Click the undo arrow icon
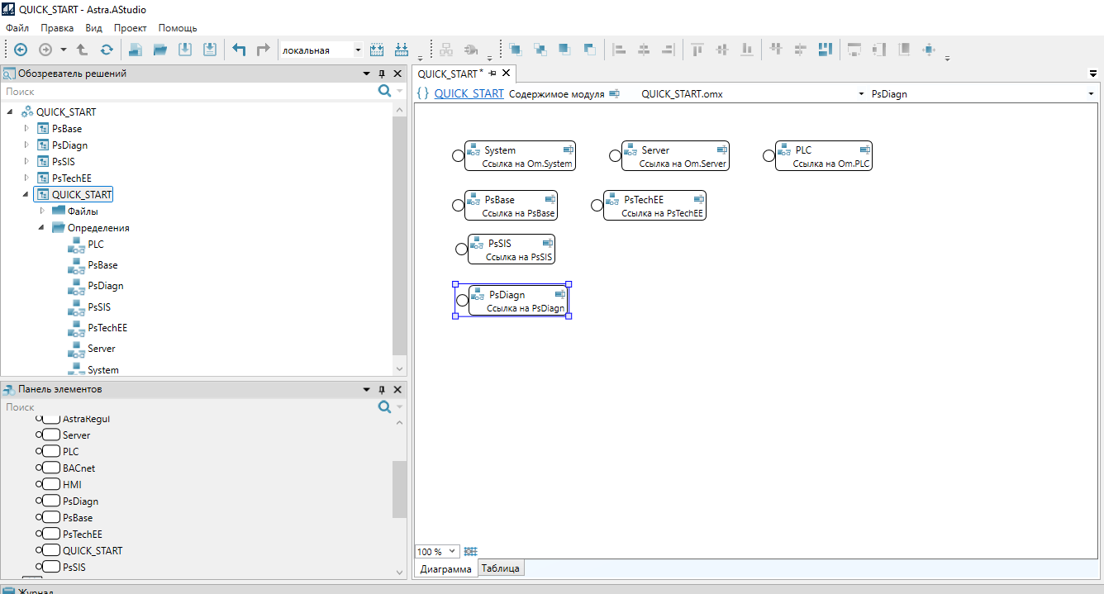 pyautogui.click(x=239, y=50)
